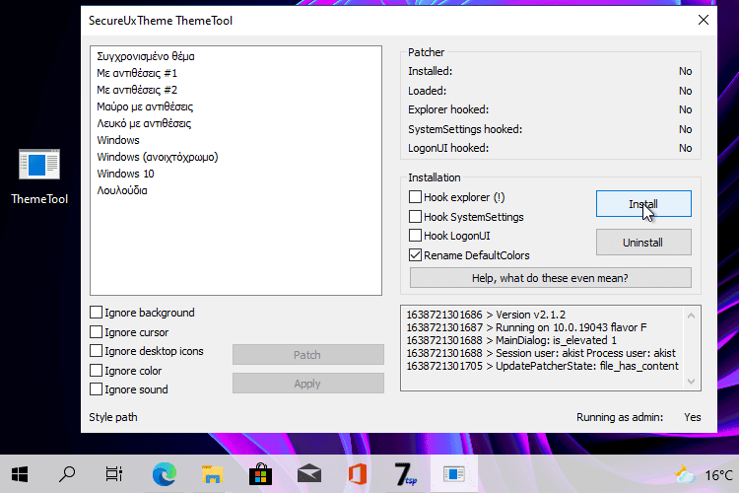Viewport: 739px width, 493px height.
Task: Click log line 'MainDialog: is_elevated 1'
Action: tap(511, 340)
